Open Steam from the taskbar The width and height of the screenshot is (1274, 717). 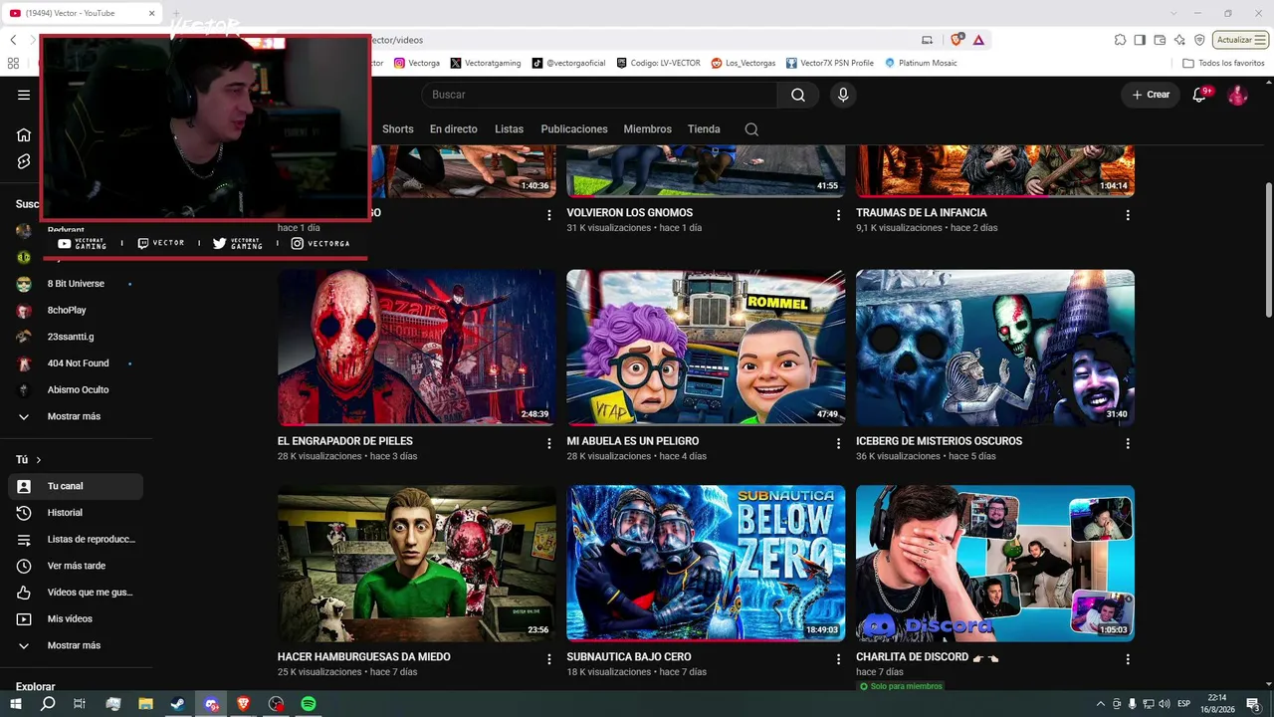pyautogui.click(x=178, y=704)
